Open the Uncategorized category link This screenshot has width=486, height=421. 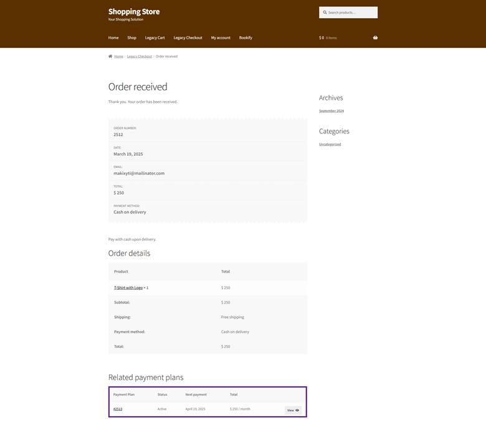pyautogui.click(x=330, y=144)
